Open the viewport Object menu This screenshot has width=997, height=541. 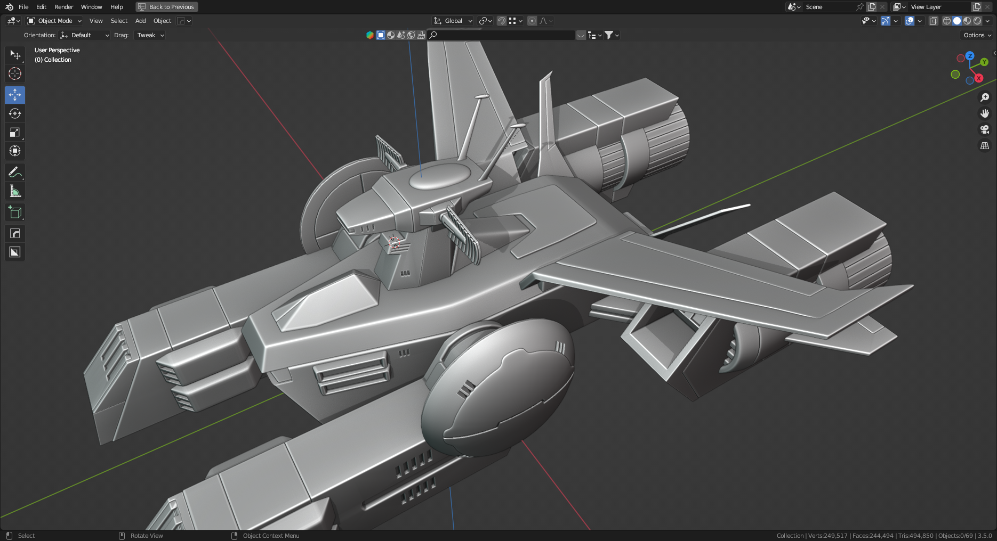(163, 21)
